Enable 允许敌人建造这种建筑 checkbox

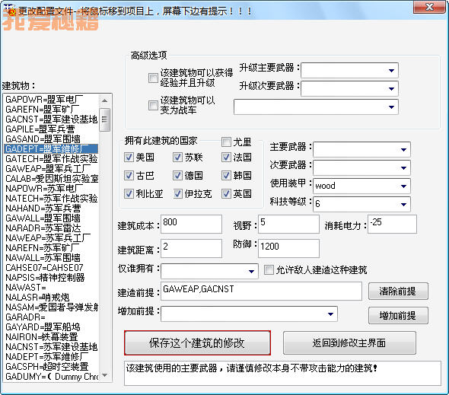tap(269, 270)
